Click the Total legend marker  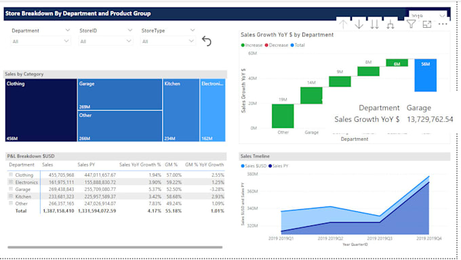click(x=292, y=45)
